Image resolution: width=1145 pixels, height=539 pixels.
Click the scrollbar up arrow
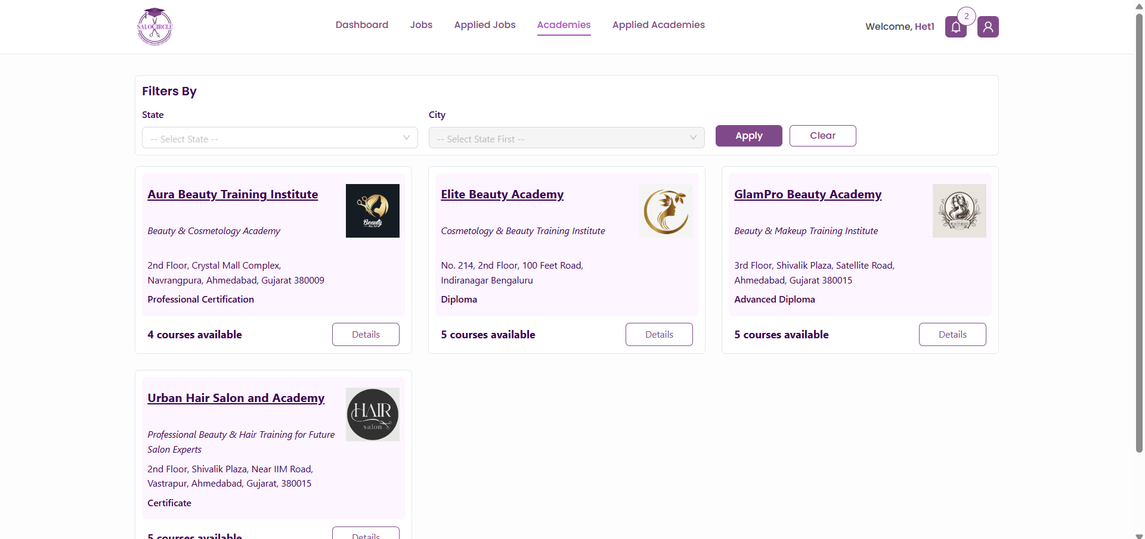click(x=1139, y=5)
